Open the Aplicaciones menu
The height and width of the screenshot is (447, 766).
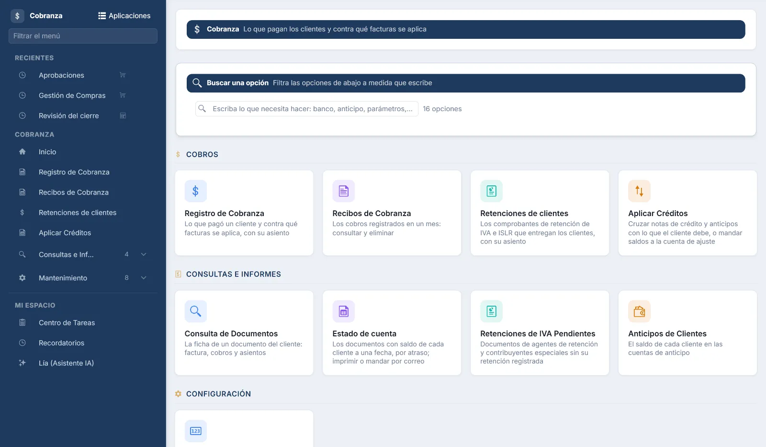(x=124, y=16)
